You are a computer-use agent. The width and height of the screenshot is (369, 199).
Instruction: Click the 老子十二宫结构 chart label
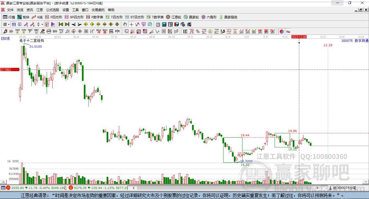pyautogui.click(x=32, y=41)
